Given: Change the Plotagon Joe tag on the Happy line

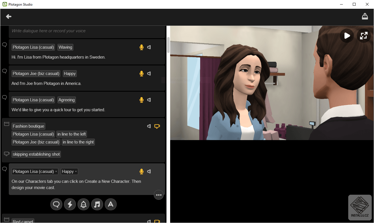Looking at the screenshot, I should [36, 74].
